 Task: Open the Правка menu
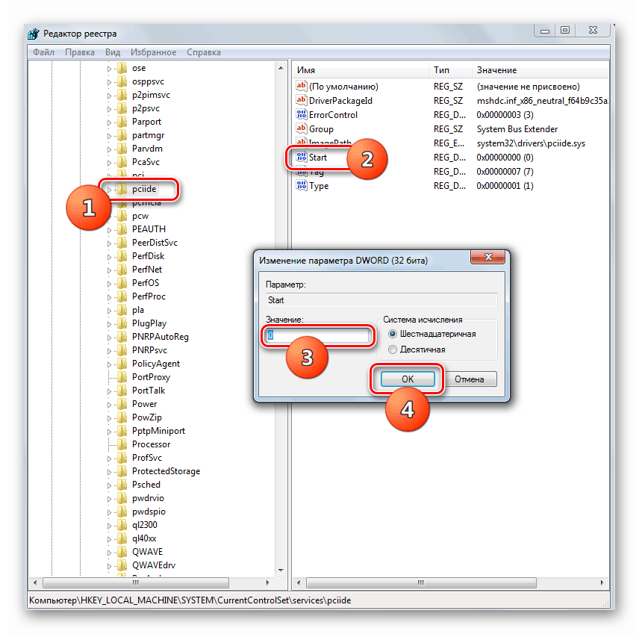click(80, 52)
